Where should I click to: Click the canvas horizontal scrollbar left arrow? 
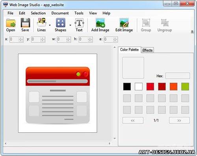6,143
